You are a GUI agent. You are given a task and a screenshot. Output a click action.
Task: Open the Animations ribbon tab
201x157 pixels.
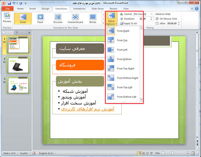pyautogui.click(x=79, y=8)
